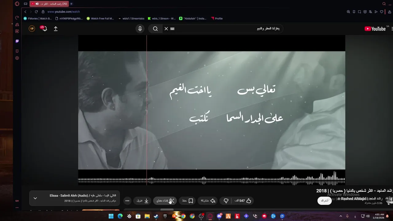Open Profile bookmark
Viewport: 393px width, 221px height.
click(217, 18)
